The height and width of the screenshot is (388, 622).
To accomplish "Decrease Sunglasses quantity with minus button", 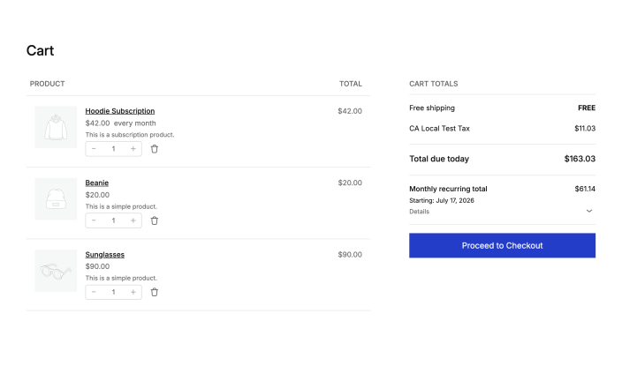I will (94, 292).
